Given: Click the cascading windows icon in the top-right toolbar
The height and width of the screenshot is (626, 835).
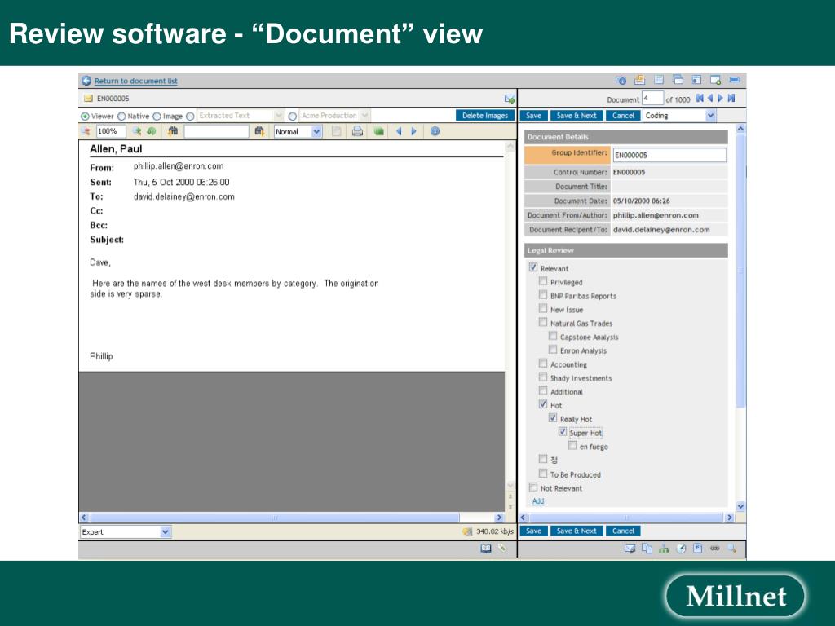Looking at the screenshot, I should [678, 80].
